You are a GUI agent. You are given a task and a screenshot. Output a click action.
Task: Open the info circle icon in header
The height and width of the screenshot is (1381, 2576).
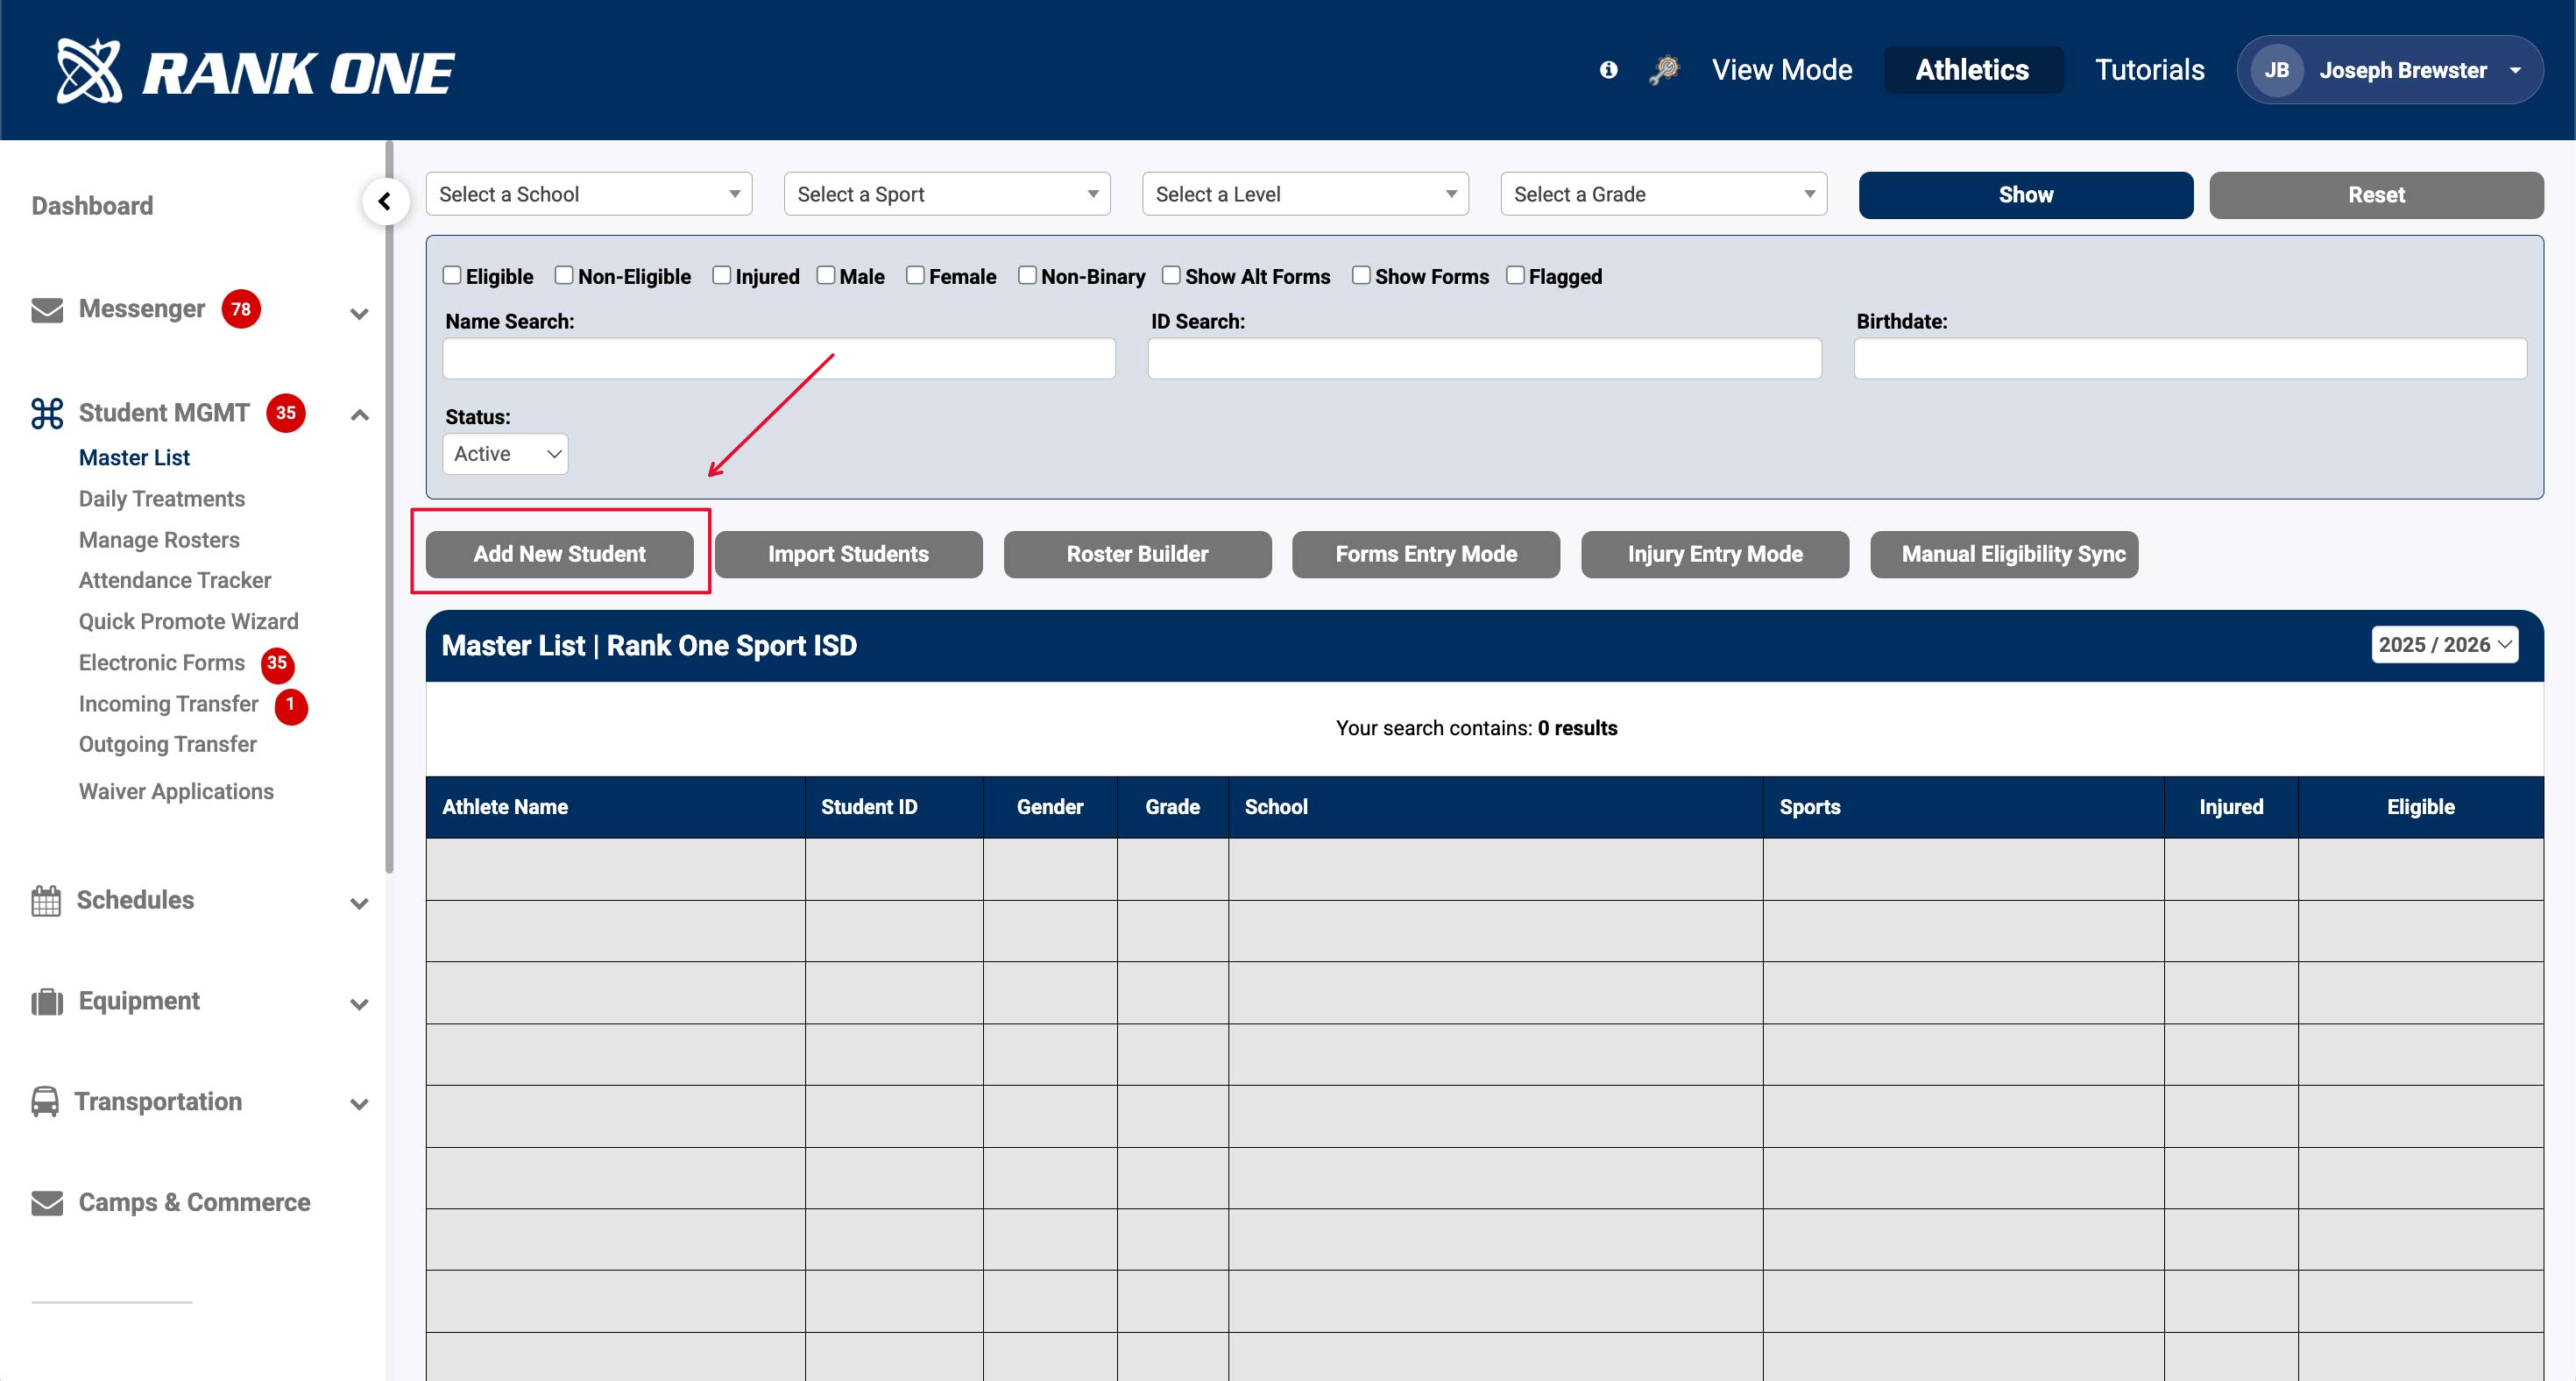[1608, 70]
